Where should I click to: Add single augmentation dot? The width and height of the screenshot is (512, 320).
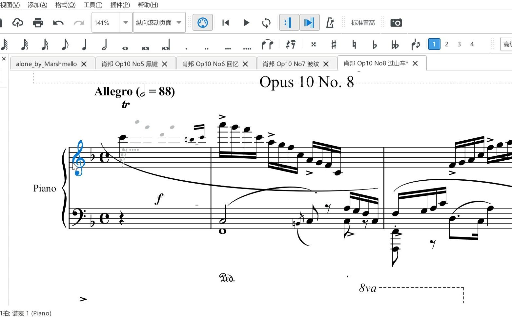tap(186, 48)
